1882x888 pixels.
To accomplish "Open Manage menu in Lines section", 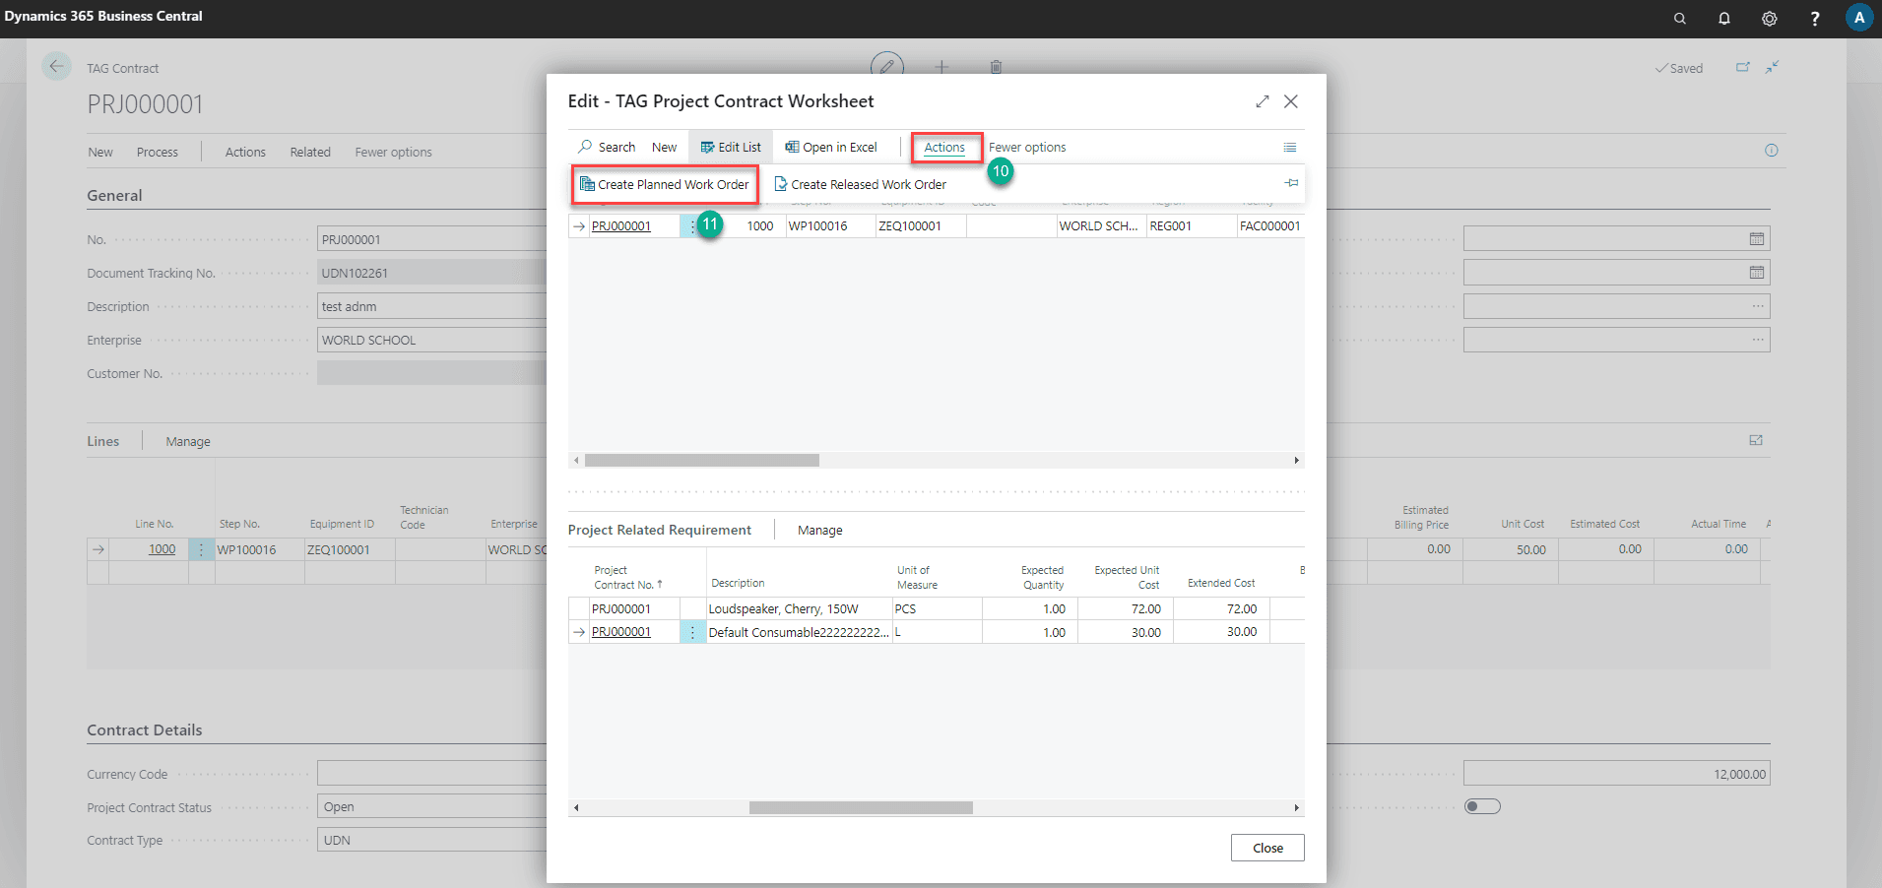I will coord(188,442).
